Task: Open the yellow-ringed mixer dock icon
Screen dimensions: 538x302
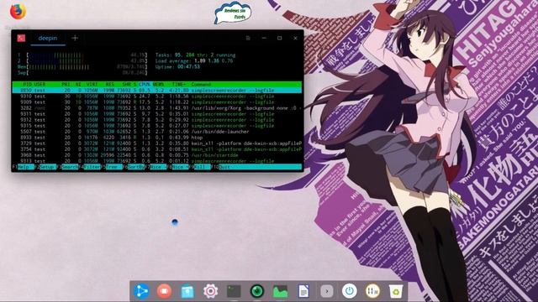Action: (372, 291)
